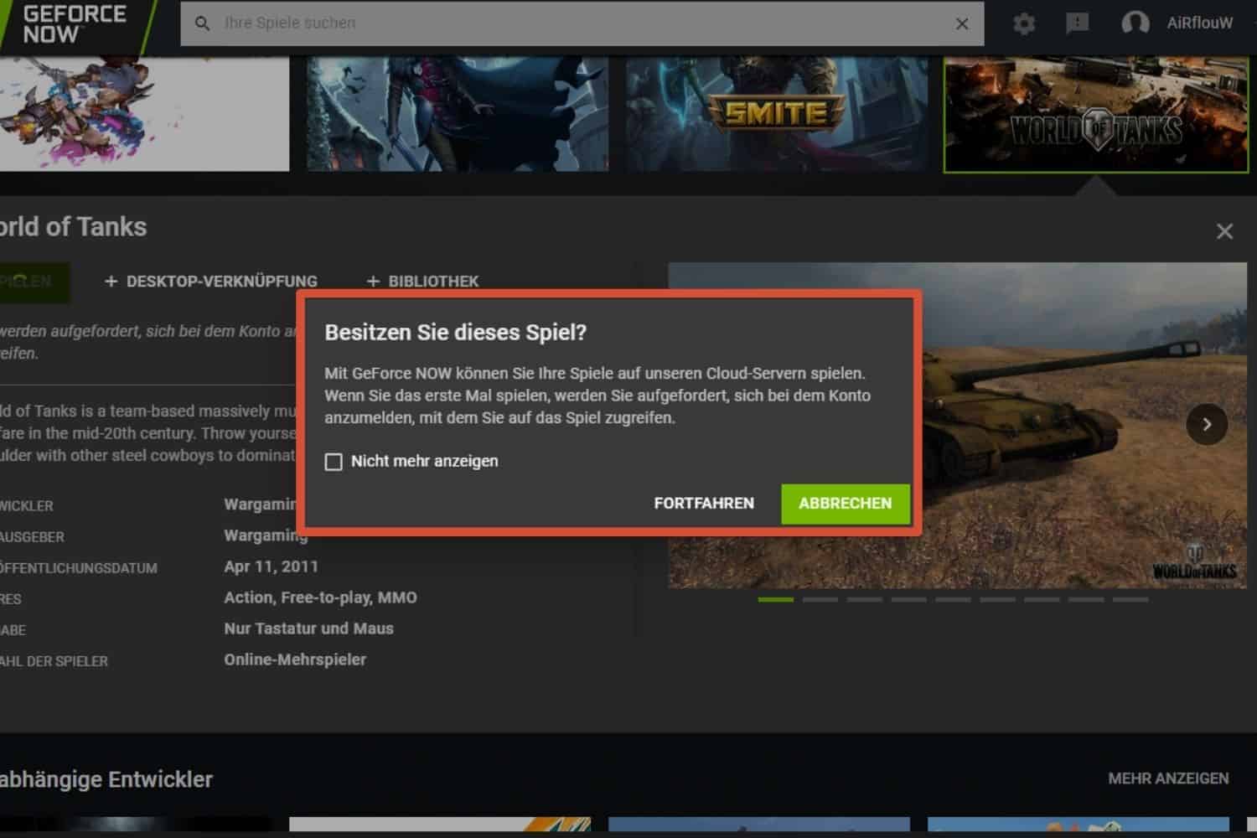Click the AiRflouW account name
Image resolution: width=1257 pixels, height=838 pixels.
(1199, 23)
